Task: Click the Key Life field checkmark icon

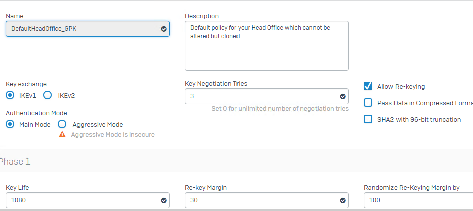Action: coord(164,201)
